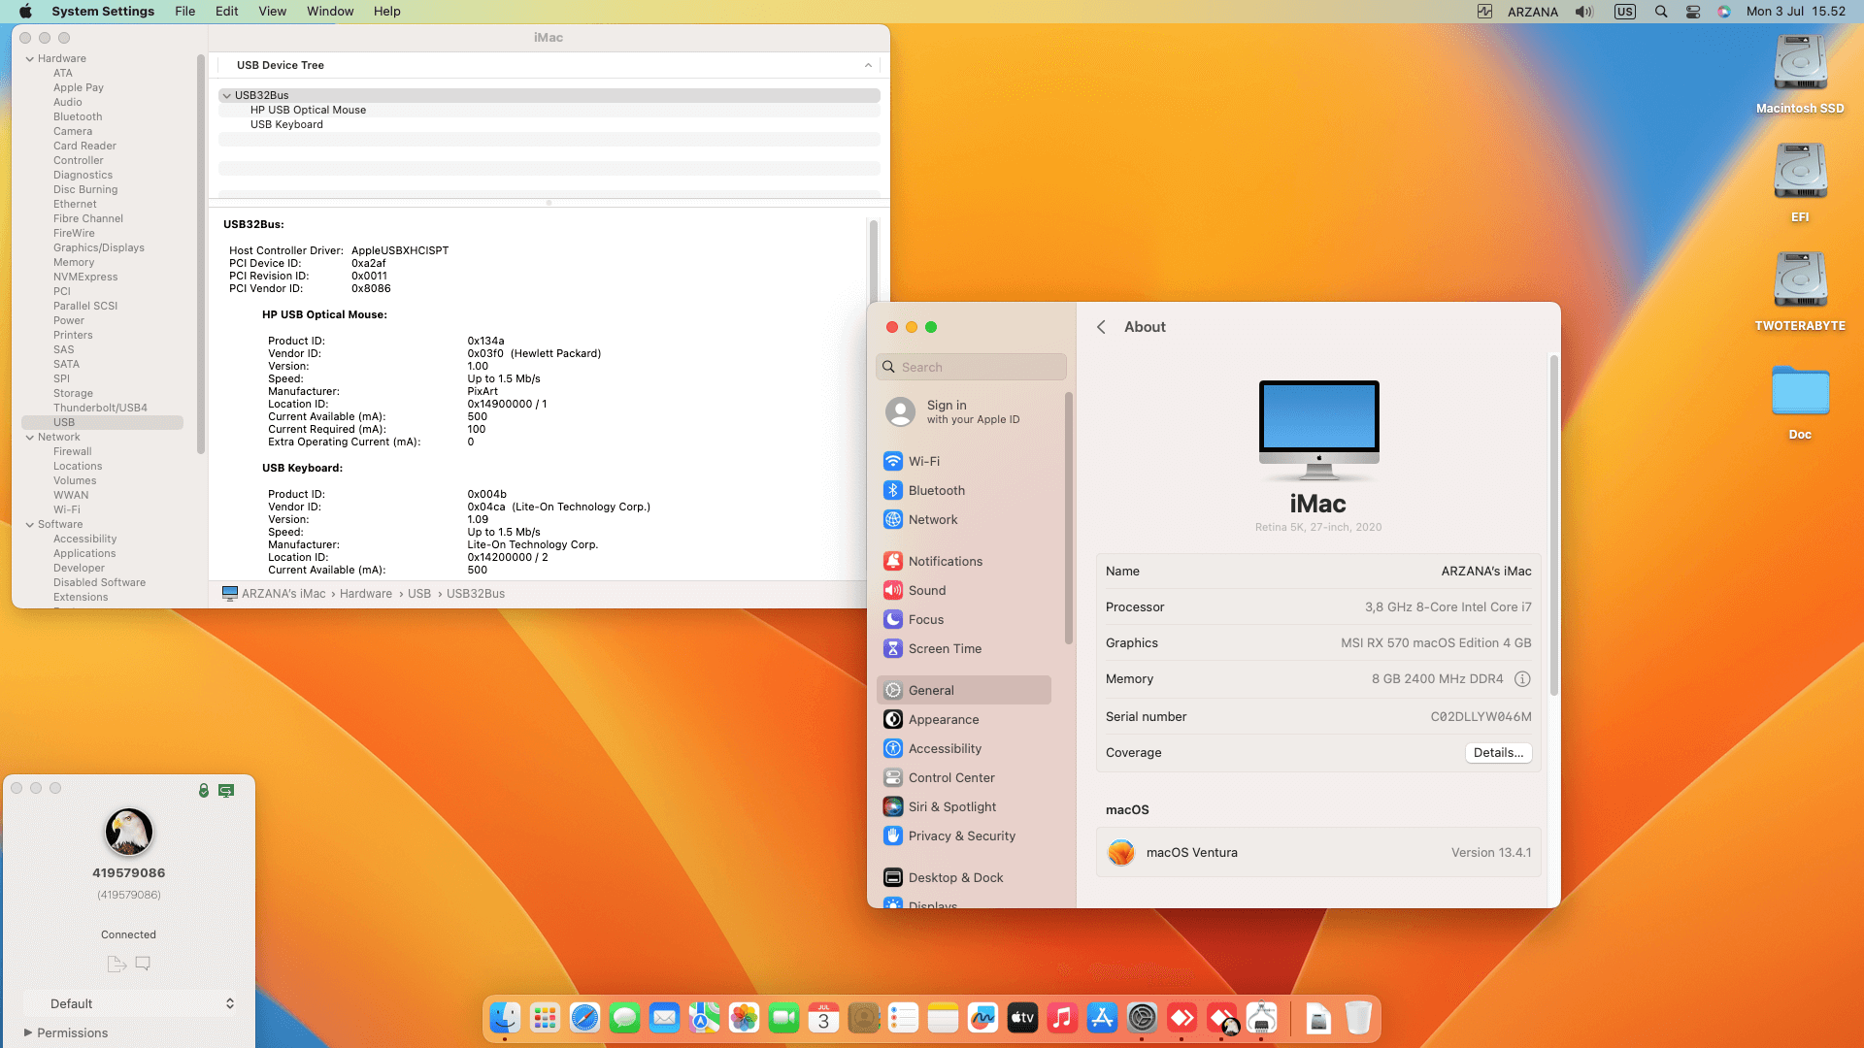Go back from the About page
The height and width of the screenshot is (1048, 1864).
click(x=1101, y=327)
